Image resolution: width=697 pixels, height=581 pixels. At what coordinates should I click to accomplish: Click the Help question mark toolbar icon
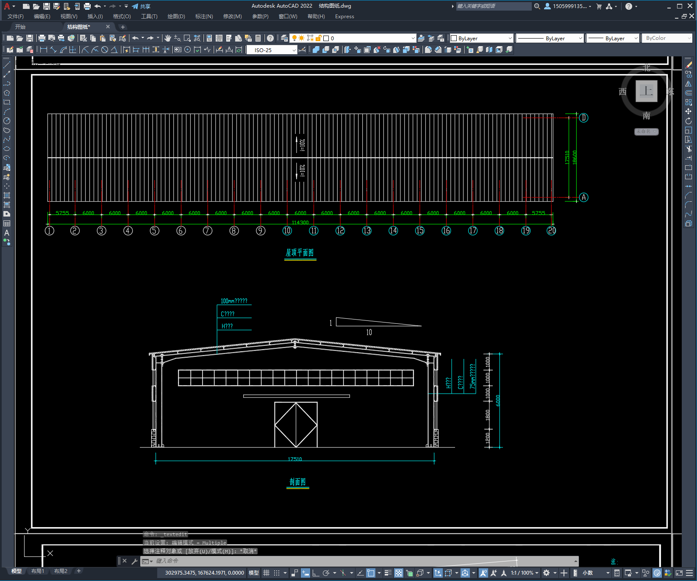270,38
